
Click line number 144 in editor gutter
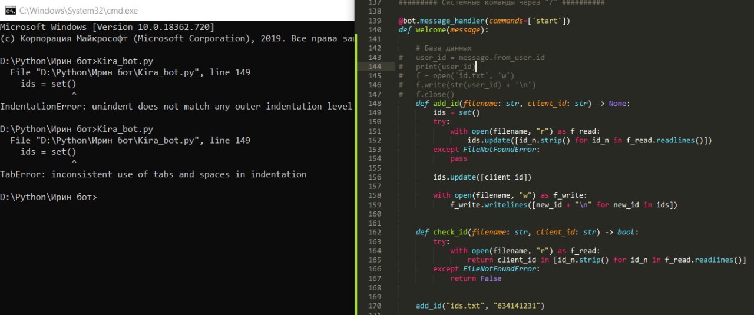[374, 67]
